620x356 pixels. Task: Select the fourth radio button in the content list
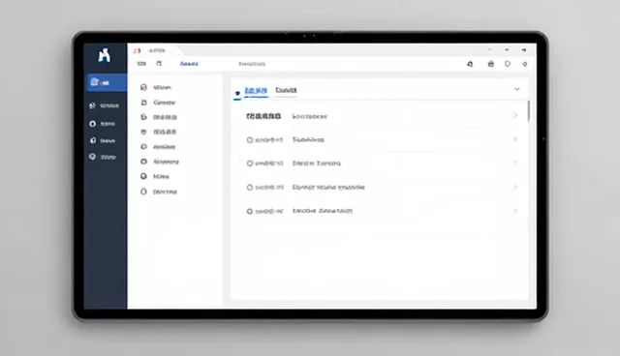click(x=250, y=212)
